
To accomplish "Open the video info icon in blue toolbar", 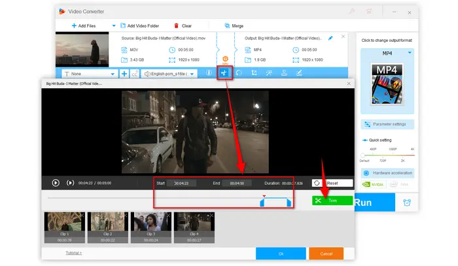I will coord(209,73).
